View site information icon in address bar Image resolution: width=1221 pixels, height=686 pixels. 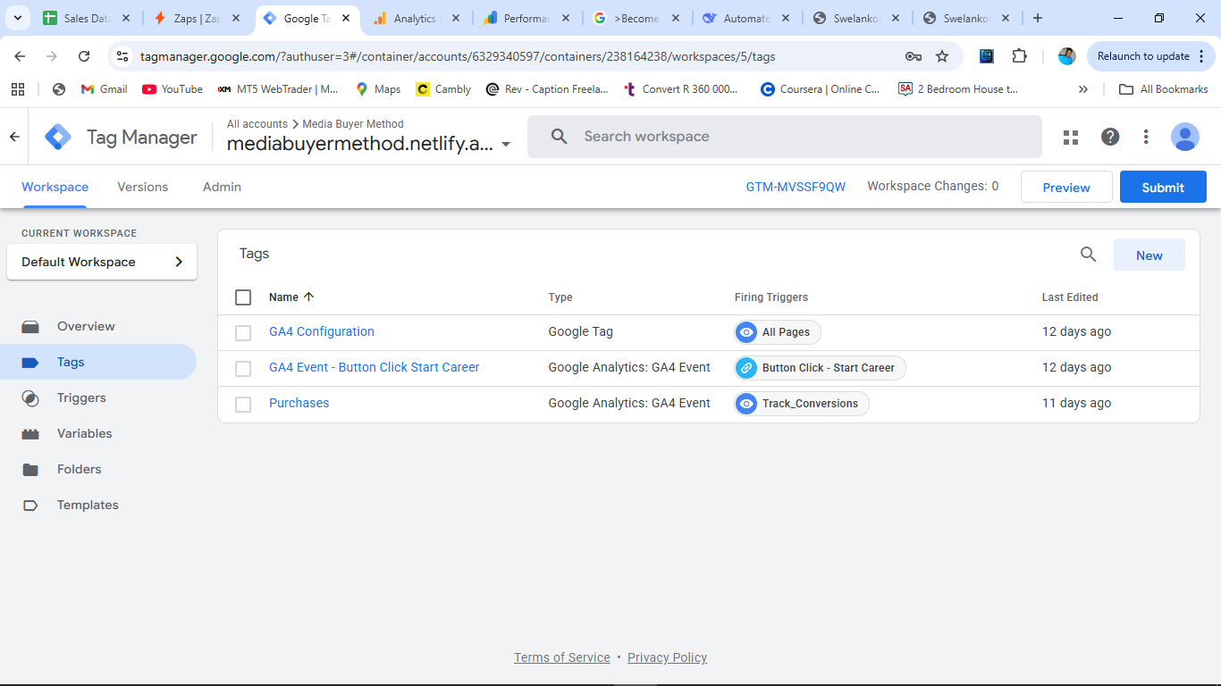click(x=123, y=56)
